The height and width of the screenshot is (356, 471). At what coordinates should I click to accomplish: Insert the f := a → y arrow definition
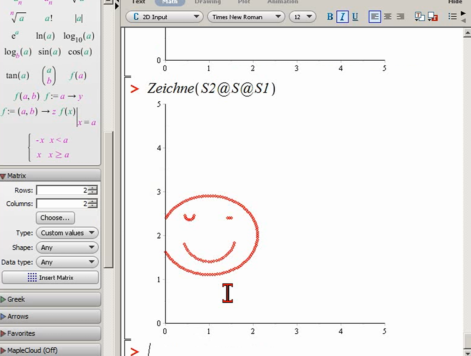click(63, 96)
